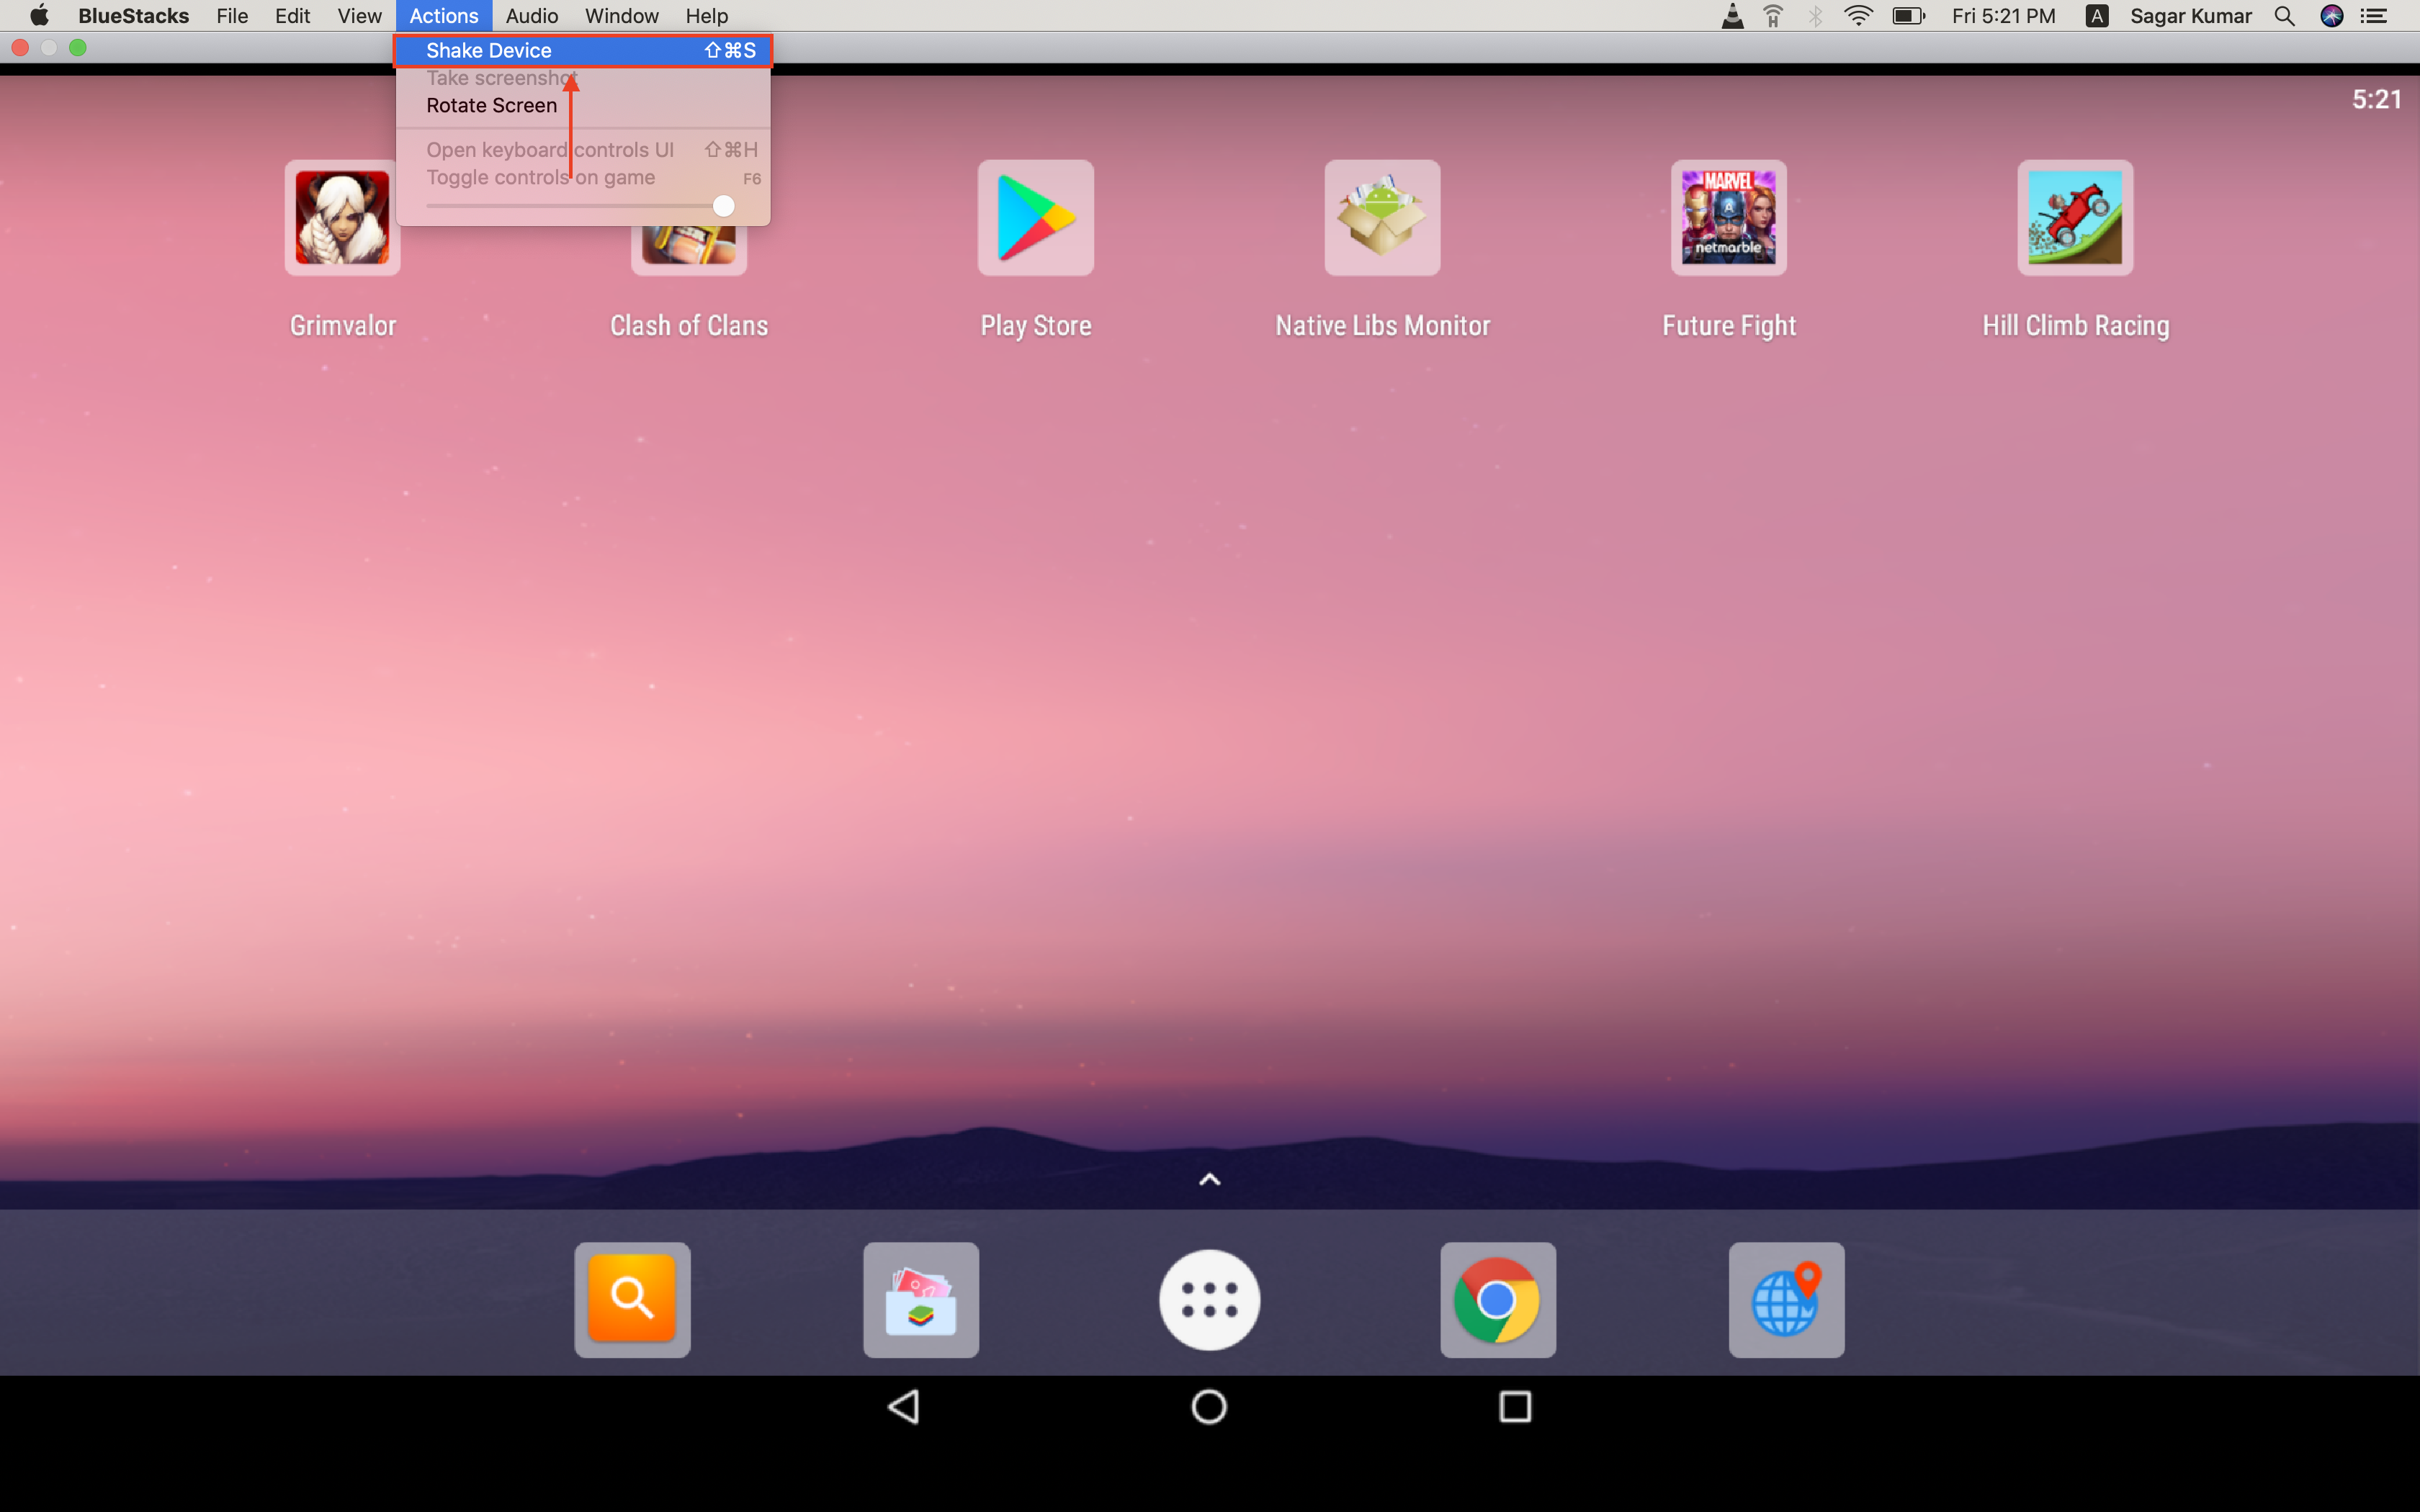Launch Play Store
Screen dimensions: 2420x1512
click(x=1035, y=216)
